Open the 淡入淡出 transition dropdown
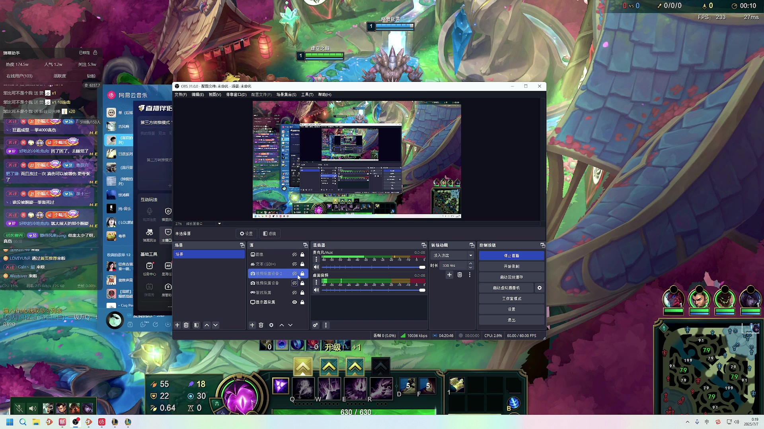Image resolution: width=764 pixels, height=429 pixels. pos(453,255)
